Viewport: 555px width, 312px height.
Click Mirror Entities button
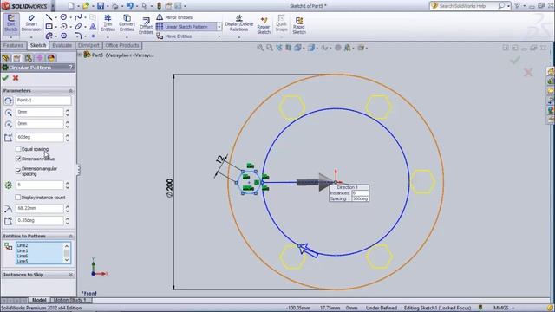(x=174, y=17)
